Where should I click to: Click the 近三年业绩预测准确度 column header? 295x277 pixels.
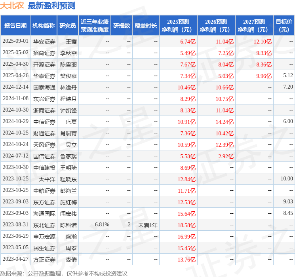point(94,25)
